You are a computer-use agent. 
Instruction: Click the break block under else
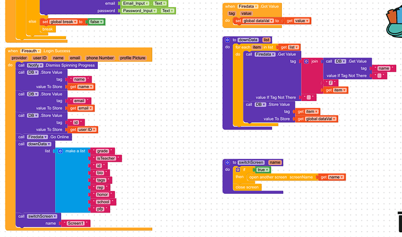(x=48, y=29)
